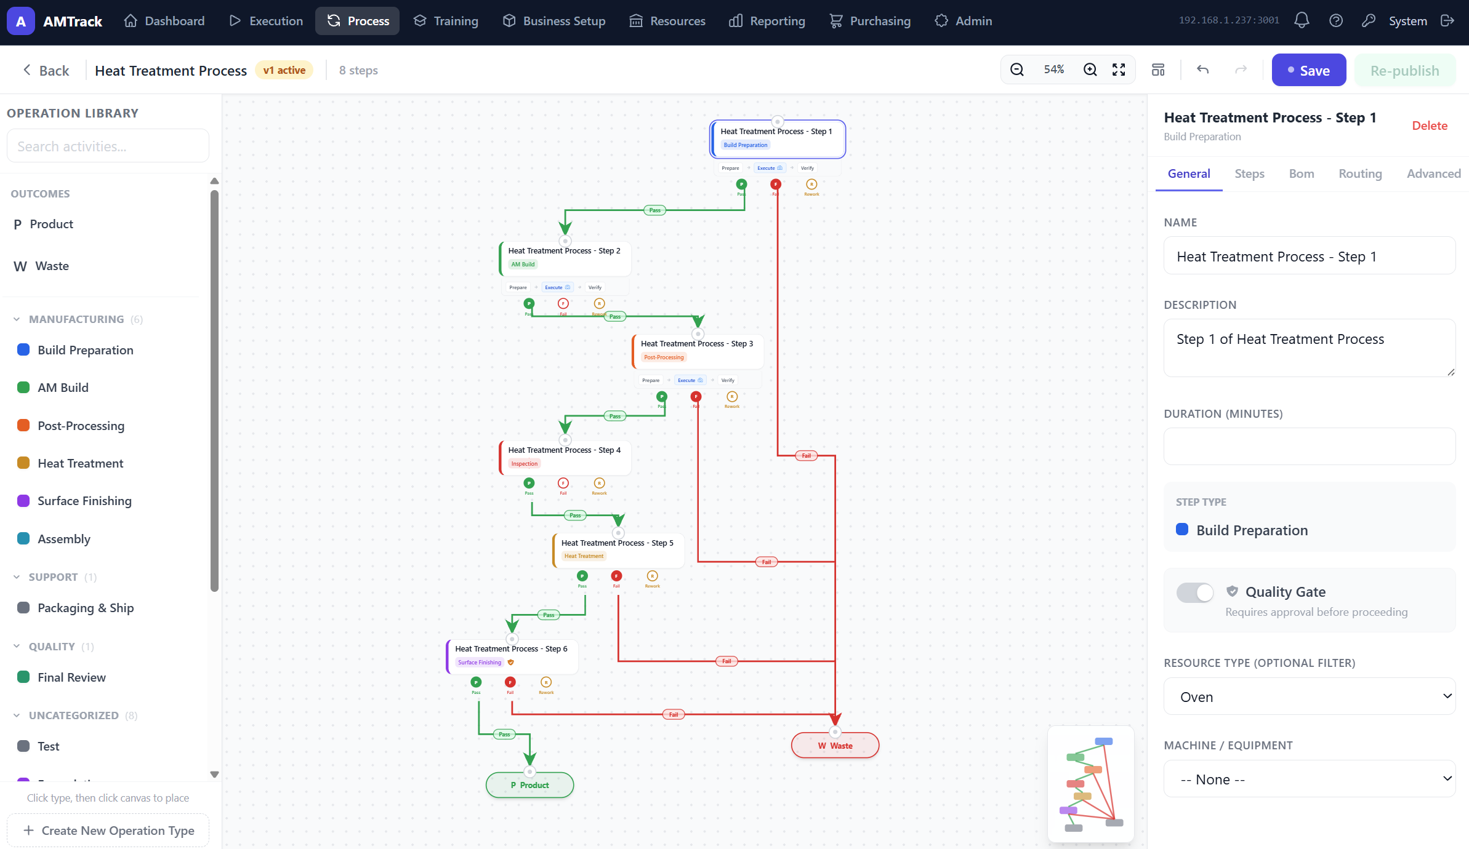Switch to the Steps tab
Image resolution: width=1469 pixels, height=849 pixels.
click(1249, 174)
